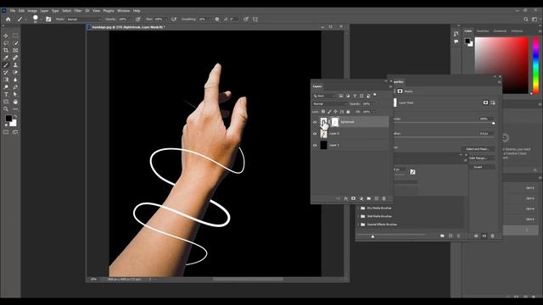The height and width of the screenshot is (305, 543).
Task: Click the foreground color swatch in toolbox
Action: (8, 119)
